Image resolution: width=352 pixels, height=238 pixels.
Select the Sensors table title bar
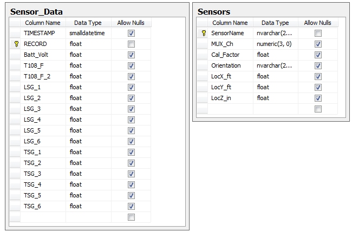(x=271, y=11)
